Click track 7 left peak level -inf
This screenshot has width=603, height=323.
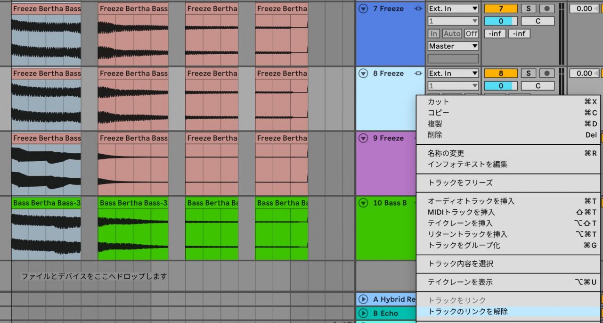click(x=495, y=33)
